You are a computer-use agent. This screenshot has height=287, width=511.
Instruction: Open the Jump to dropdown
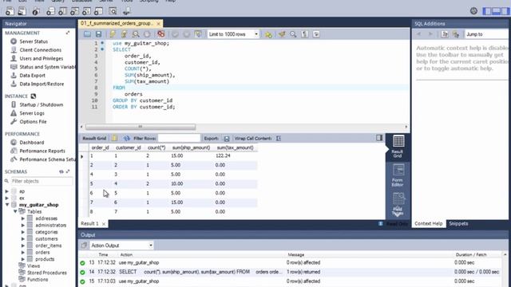(x=487, y=34)
